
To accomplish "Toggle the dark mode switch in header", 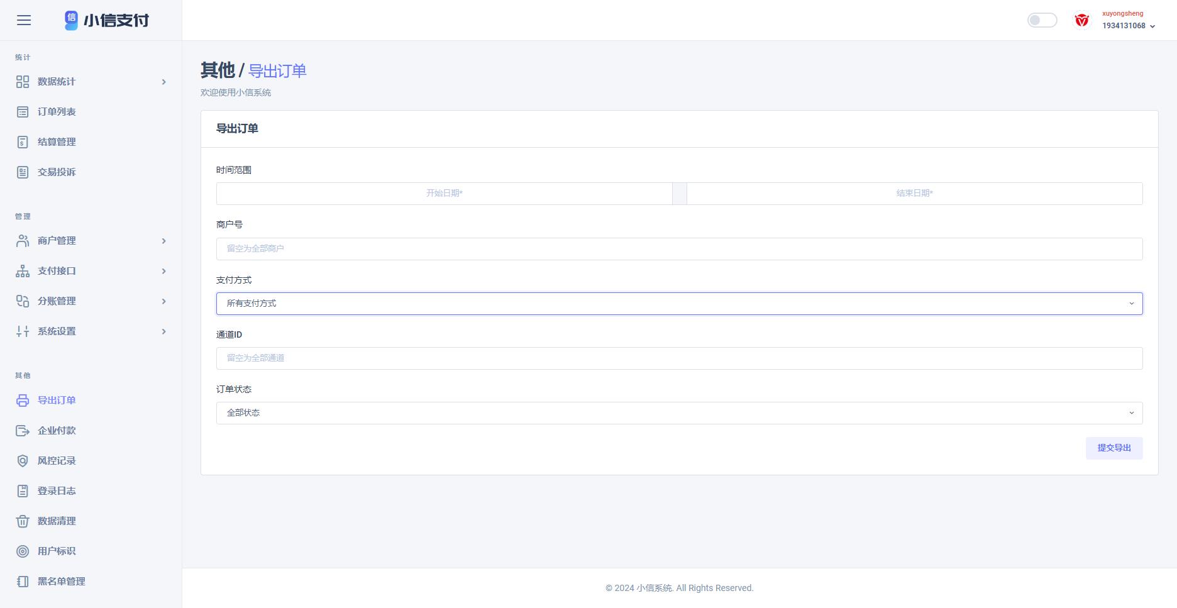I will point(1042,20).
